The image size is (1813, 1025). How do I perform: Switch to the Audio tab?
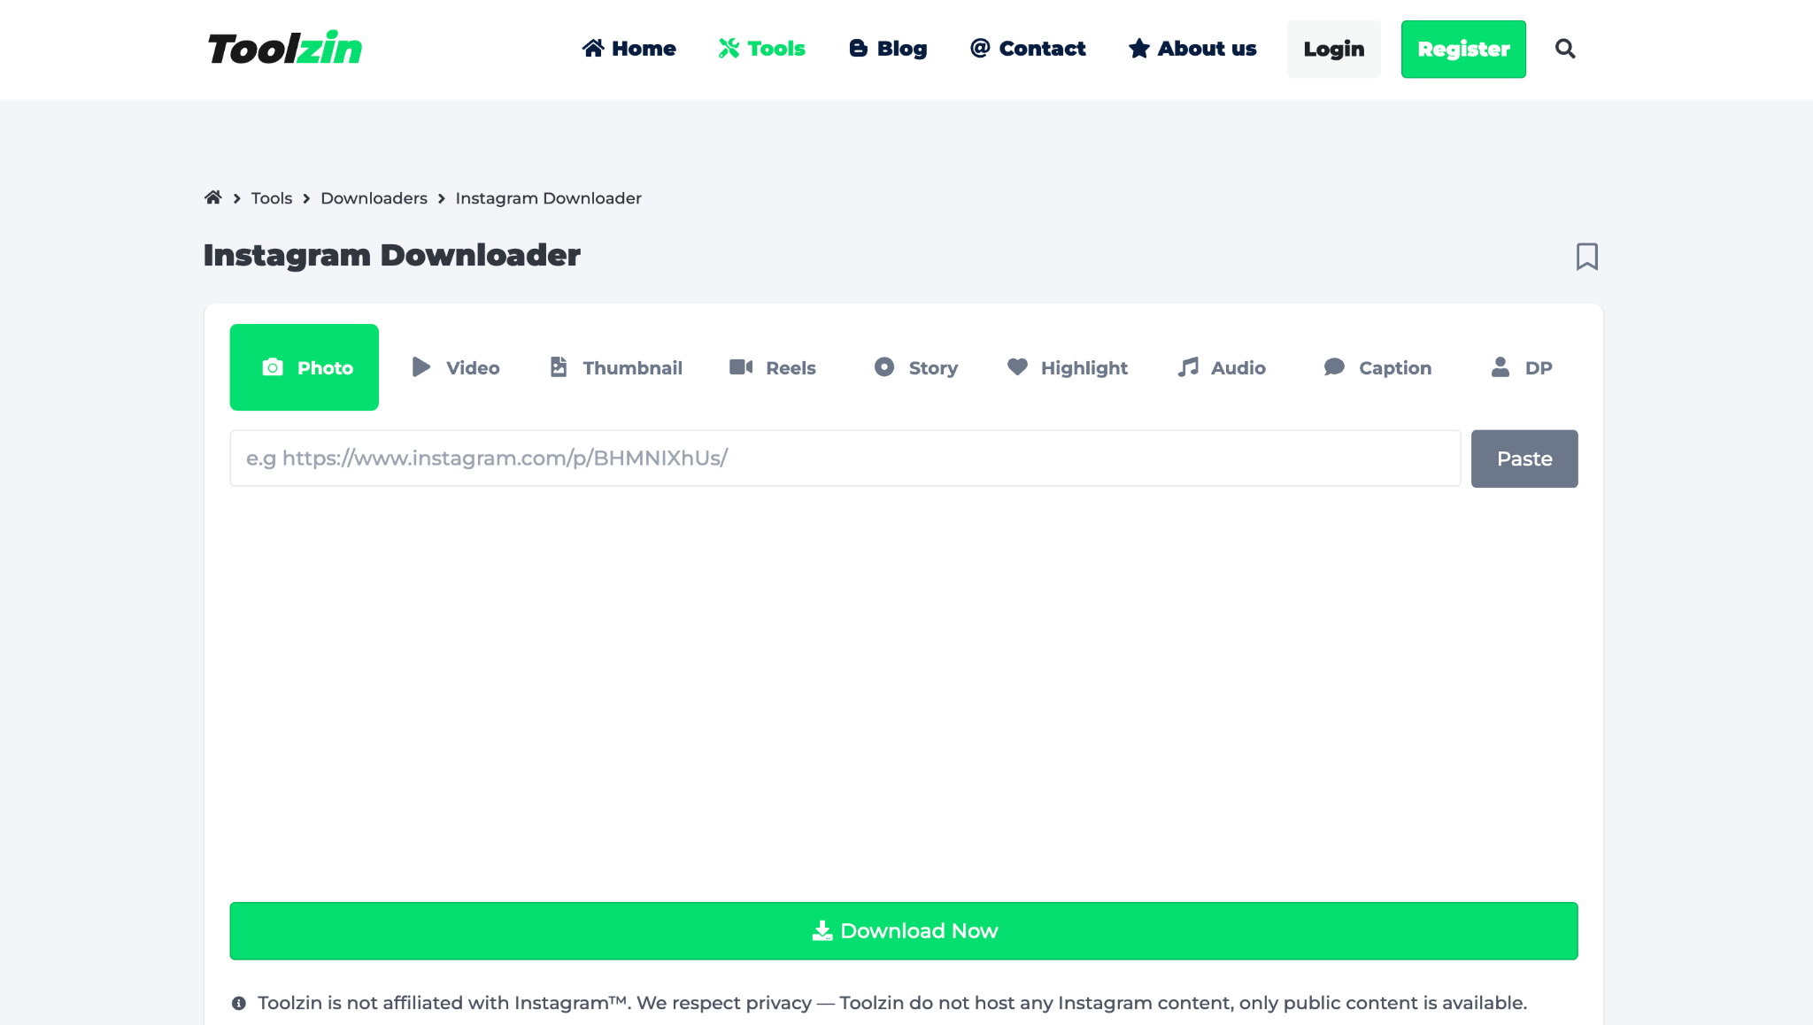click(x=1222, y=367)
